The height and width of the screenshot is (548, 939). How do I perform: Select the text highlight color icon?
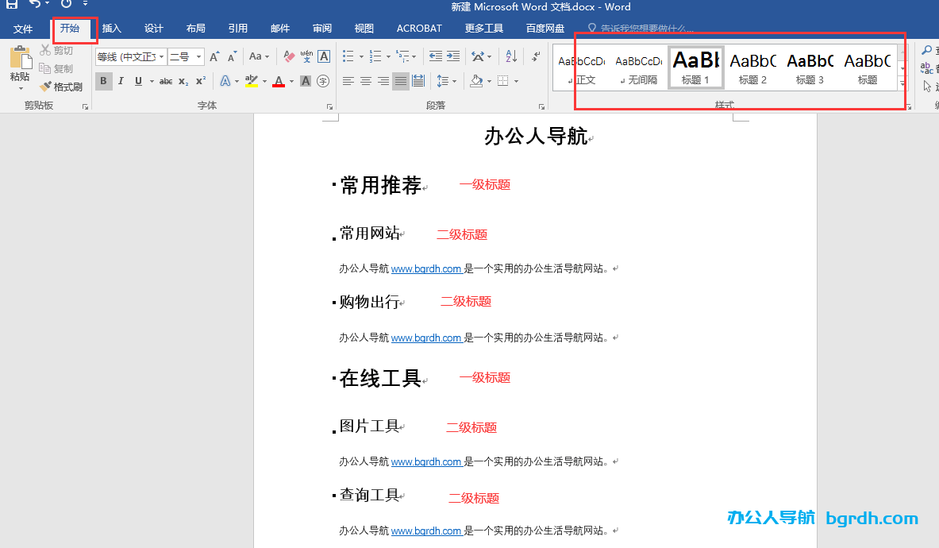pos(252,81)
